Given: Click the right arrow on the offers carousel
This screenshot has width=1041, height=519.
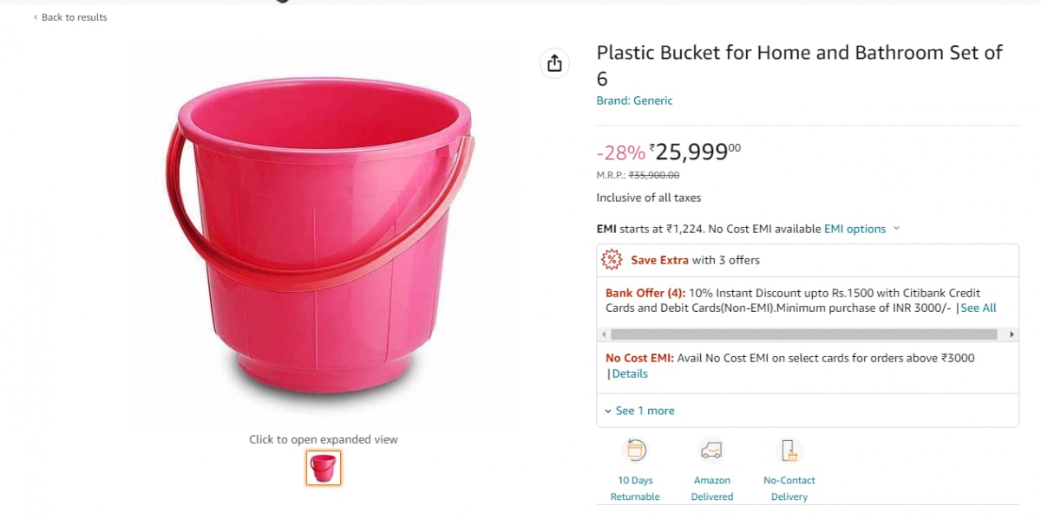Looking at the screenshot, I should click(1012, 334).
